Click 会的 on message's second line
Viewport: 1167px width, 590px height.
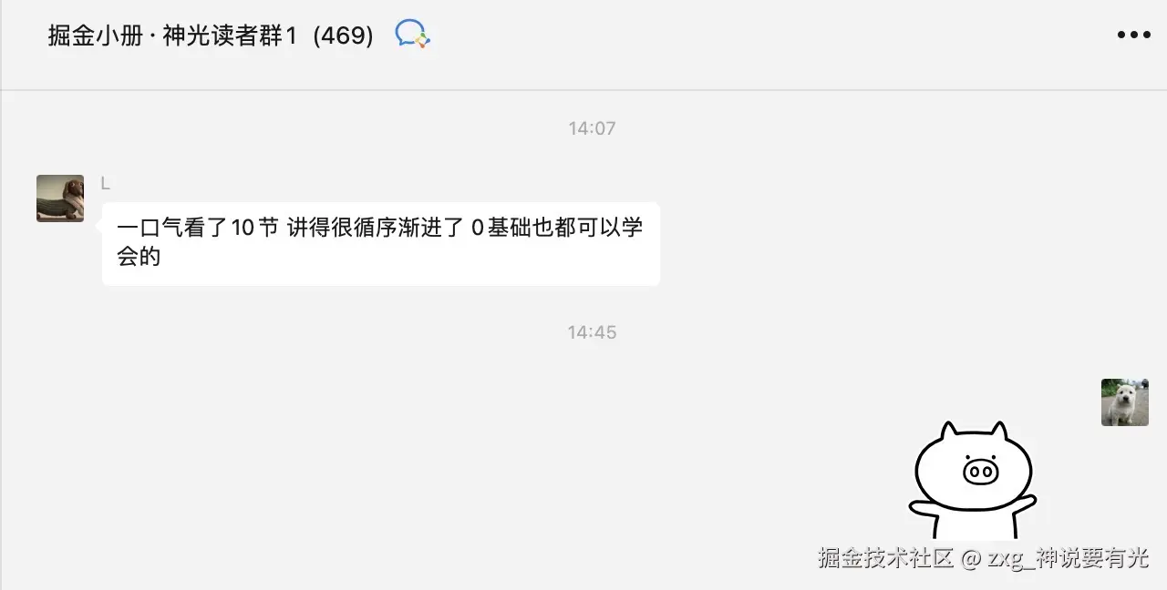tap(139, 257)
